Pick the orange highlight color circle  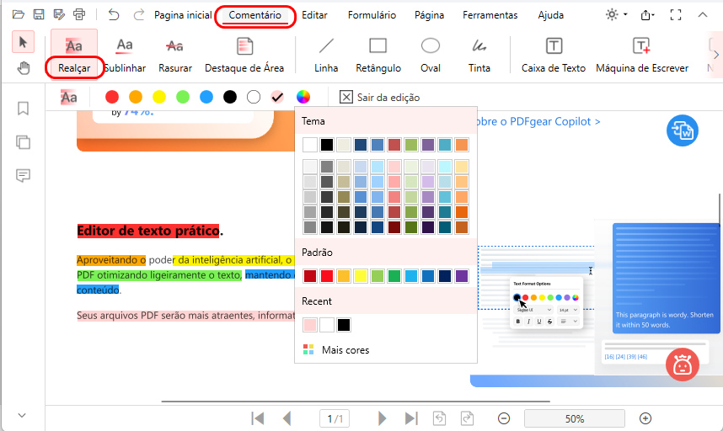pyautogui.click(x=136, y=97)
